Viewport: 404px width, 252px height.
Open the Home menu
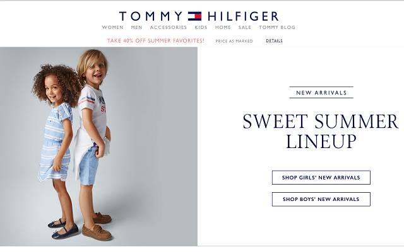[223, 27]
